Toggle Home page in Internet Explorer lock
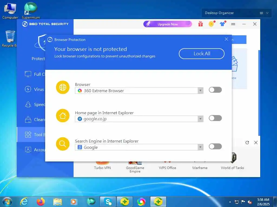 coord(215,118)
